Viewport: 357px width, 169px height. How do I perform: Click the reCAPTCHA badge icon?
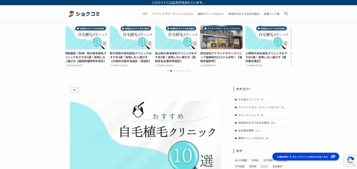tap(350, 160)
